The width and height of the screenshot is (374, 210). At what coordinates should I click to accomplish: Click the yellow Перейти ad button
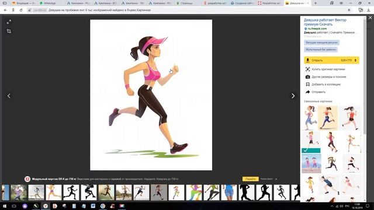point(251,179)
